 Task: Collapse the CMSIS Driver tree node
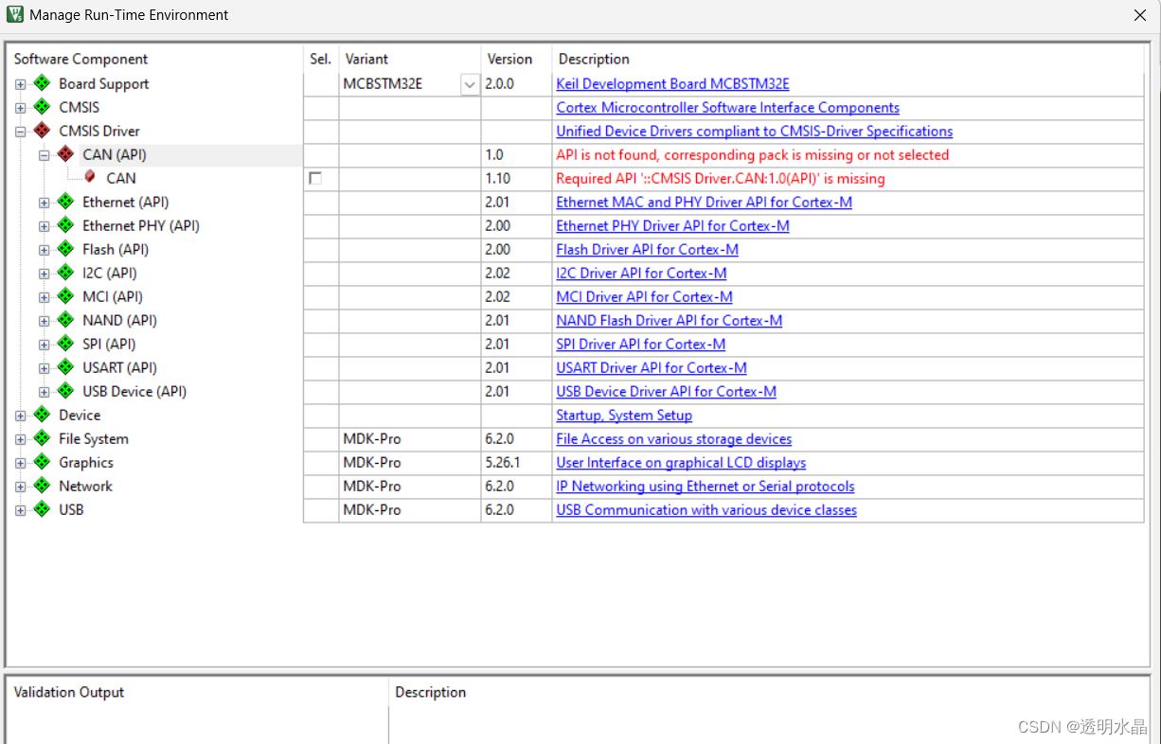(x=20, y=131)
